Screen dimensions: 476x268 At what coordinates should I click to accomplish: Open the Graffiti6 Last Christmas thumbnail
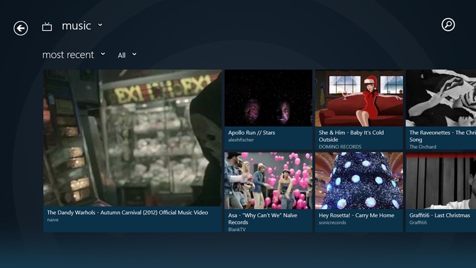(x=441, y=181)
